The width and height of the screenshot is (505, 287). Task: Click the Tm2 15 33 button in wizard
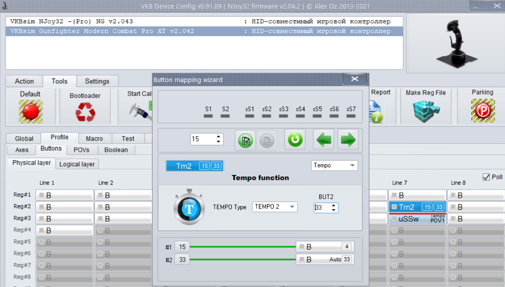pyautogui.click(x=195, y=166)
